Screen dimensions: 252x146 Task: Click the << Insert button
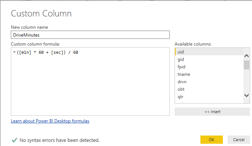(212, 112)
